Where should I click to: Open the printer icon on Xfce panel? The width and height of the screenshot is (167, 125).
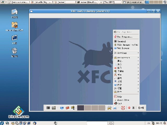(x=115, y=108)
